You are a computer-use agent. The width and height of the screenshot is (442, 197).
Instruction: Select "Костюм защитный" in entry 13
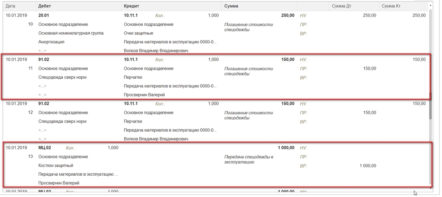coord(56,165)
